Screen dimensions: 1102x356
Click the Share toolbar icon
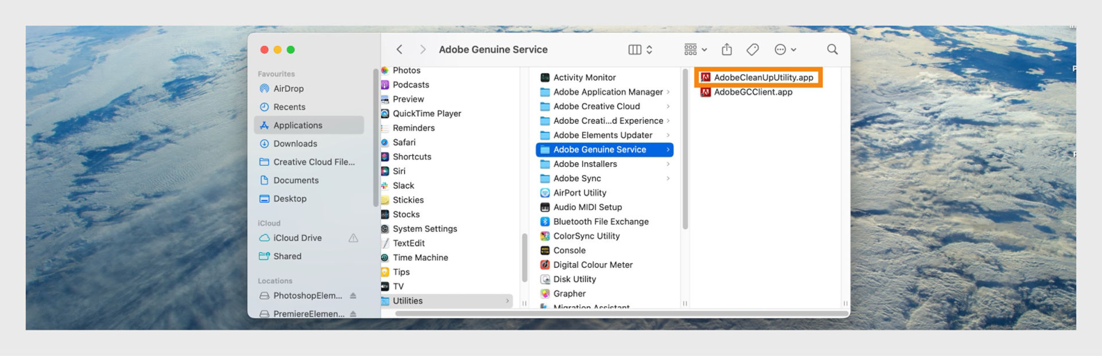727,49
